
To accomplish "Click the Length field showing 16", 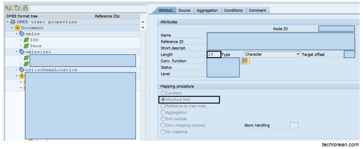I will tap(214, 55).
